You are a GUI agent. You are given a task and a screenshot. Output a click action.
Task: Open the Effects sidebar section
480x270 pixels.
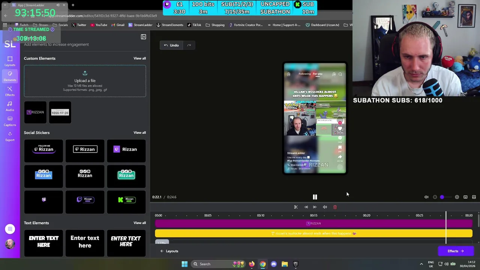coord(10,91)
